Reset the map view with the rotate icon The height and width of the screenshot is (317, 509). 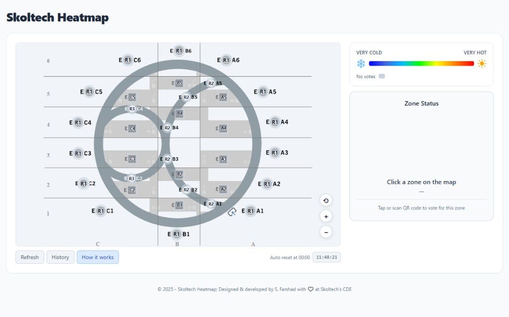pyautogui.click(x=326, y=201)
